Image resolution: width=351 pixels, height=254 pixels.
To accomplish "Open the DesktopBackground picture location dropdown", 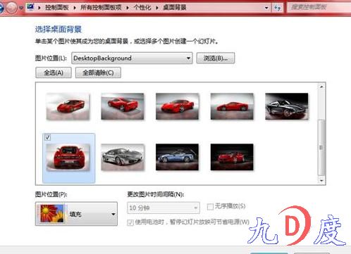I will tap(132, 58).
